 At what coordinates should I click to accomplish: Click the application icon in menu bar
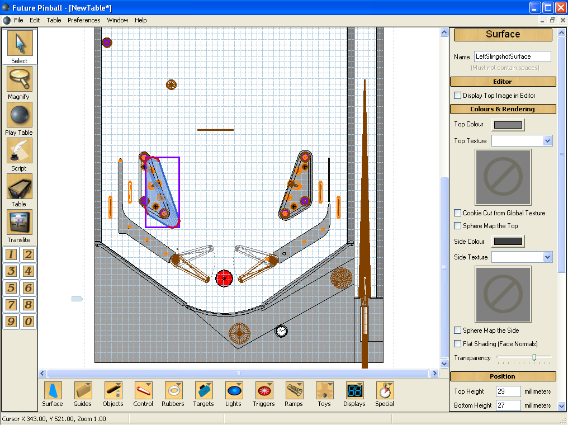7,20
